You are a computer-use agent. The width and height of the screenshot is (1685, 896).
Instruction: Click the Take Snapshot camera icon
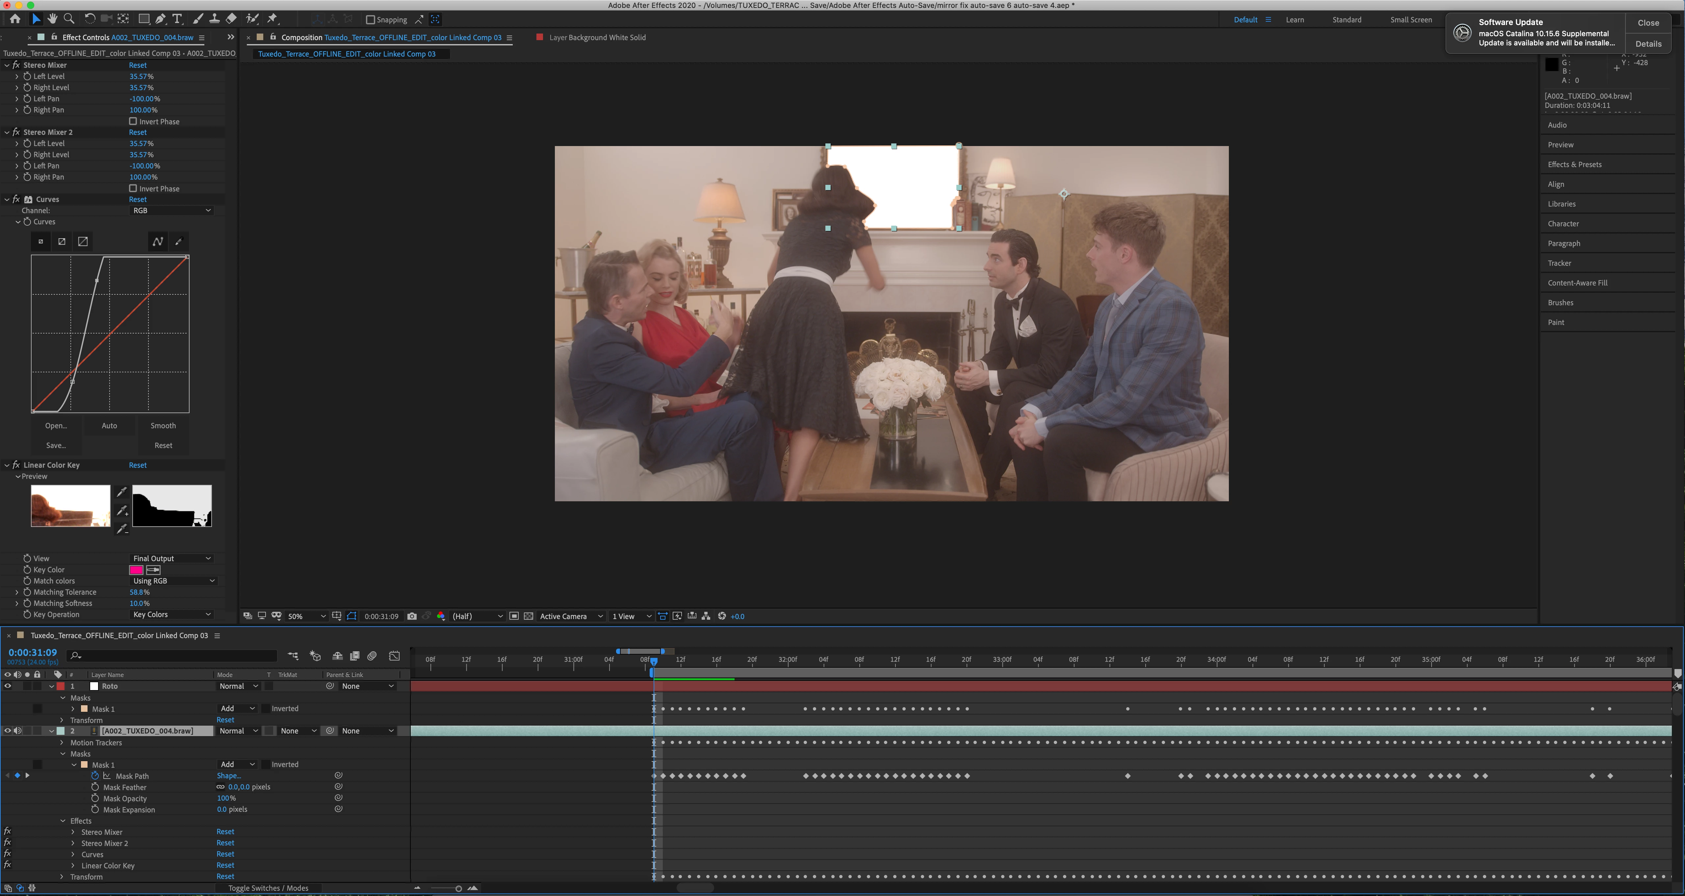[411, 616]
